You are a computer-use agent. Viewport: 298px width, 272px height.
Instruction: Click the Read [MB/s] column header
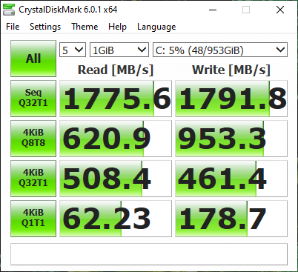point(116,70)
